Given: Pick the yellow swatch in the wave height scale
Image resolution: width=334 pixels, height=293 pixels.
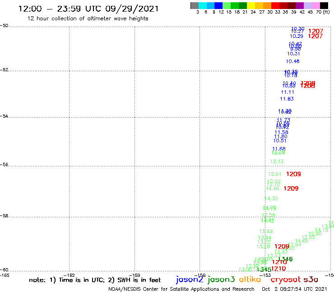Looking at the screenshot, I should tap(251, 5).
